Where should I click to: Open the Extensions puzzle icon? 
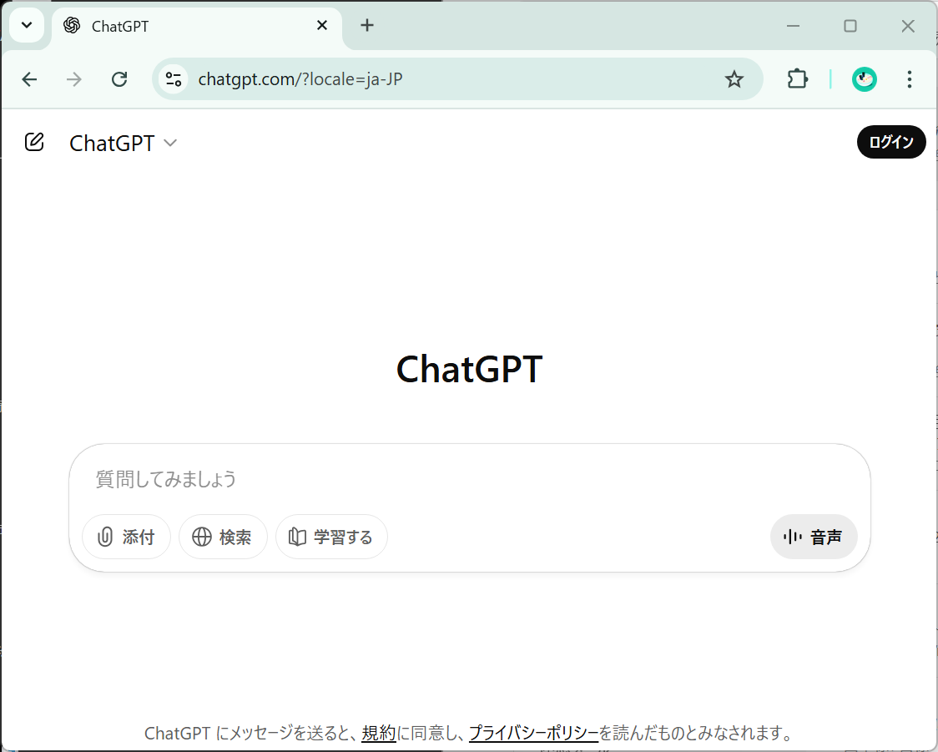798,79
